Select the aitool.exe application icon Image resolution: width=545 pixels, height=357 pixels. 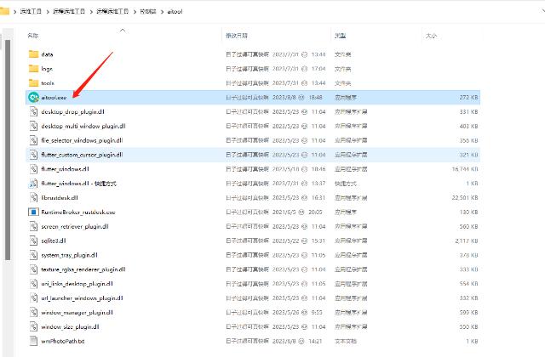coord(33,98)
